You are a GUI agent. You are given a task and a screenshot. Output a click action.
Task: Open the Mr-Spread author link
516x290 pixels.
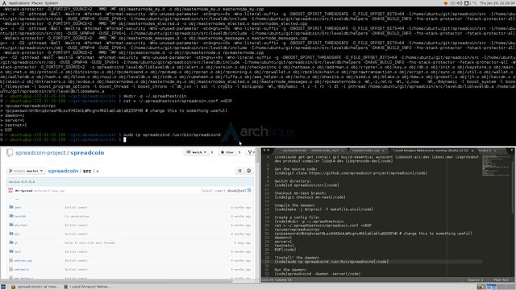click(23, 191)
